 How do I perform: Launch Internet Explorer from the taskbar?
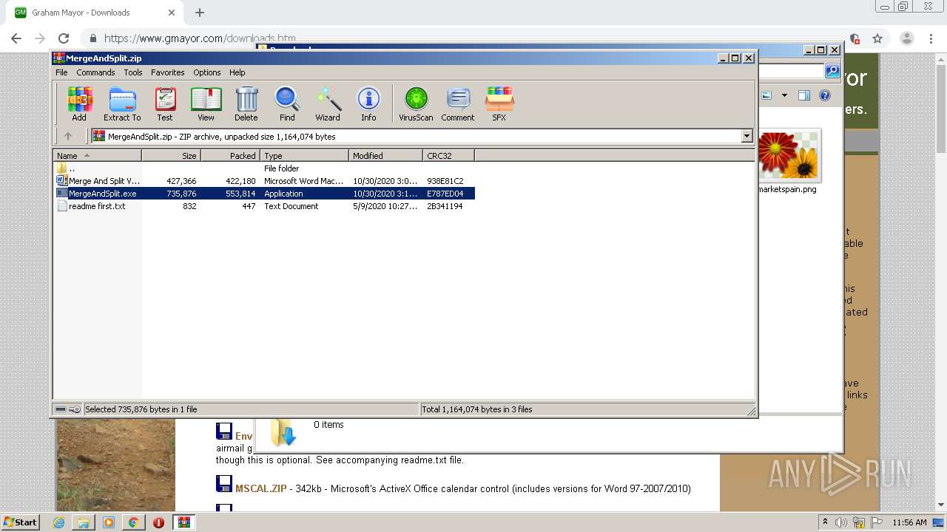(x=59, y=522)
